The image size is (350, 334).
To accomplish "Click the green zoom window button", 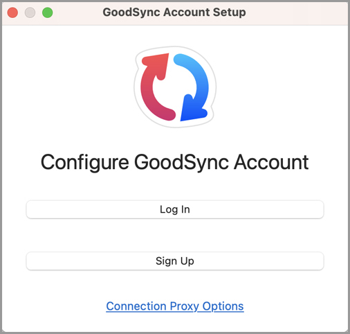I will click(x=48, y=12).
